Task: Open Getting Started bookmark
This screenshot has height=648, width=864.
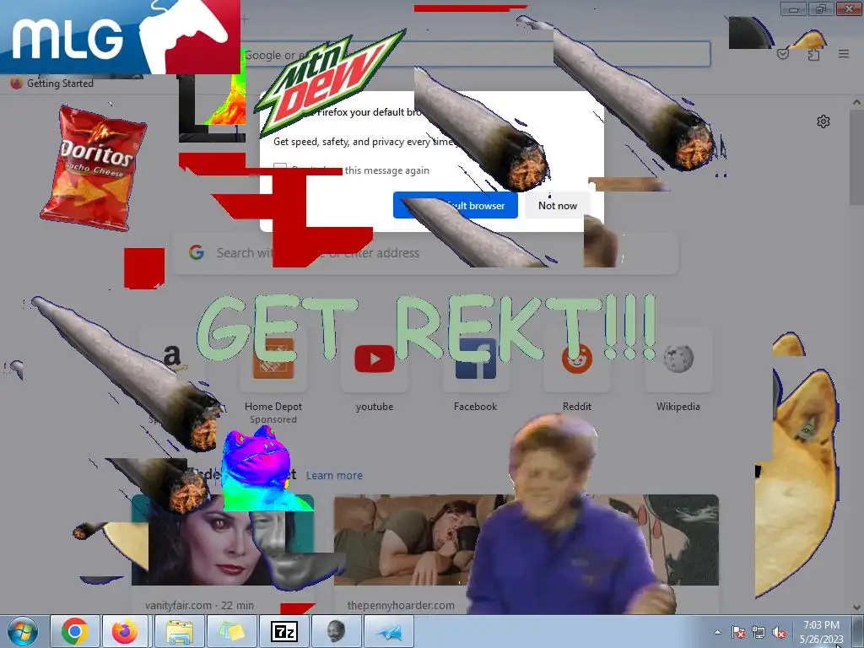Action: click(x=52, y=84)
